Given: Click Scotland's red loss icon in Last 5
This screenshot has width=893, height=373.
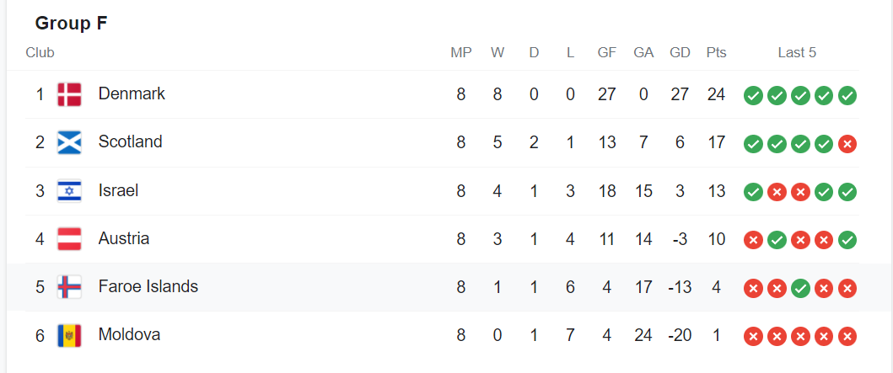Looking at the screenshot, I should (x=847, y=145).
